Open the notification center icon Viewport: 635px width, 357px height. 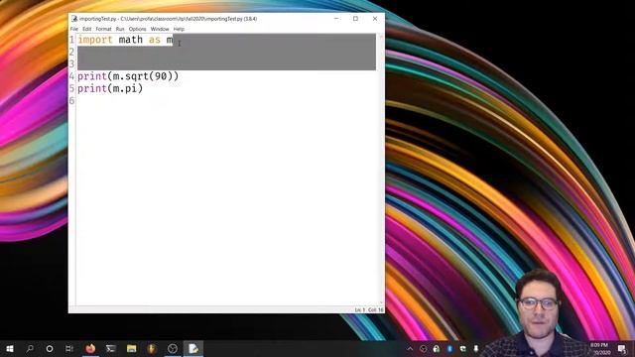coord(622,349)
